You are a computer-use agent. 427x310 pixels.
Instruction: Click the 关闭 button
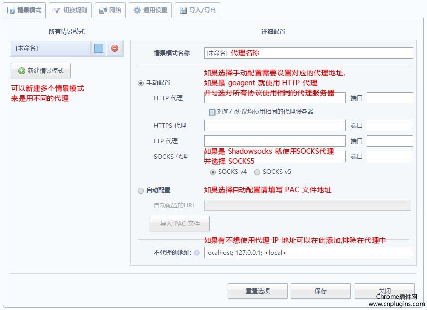click(x=384, y=291)
